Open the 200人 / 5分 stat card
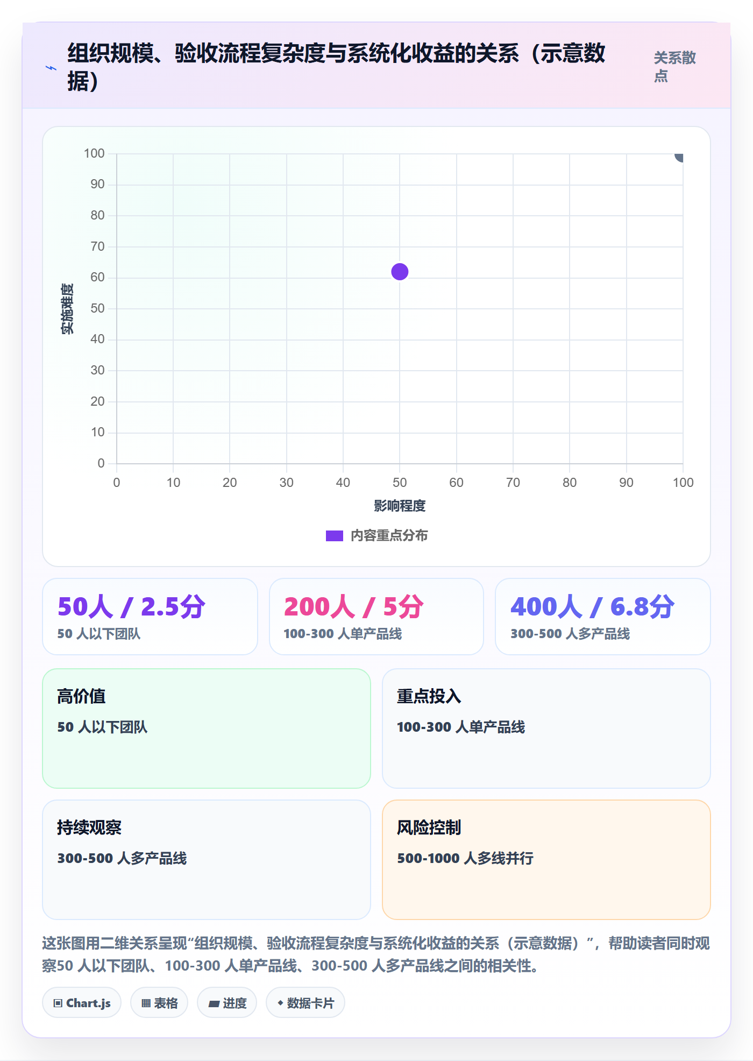 pos(376,617)
